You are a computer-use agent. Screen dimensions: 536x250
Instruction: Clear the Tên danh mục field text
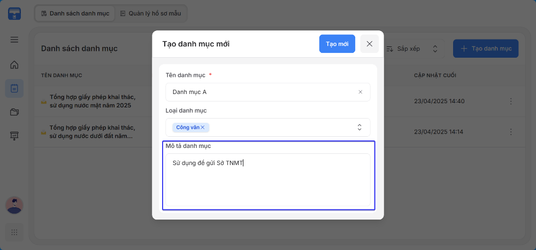pyautogui.click(x=361, y=92)
